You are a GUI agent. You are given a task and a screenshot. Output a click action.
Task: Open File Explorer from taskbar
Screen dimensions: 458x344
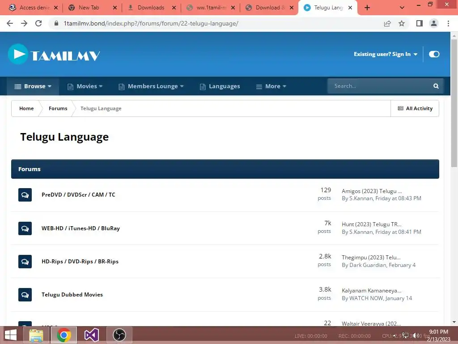(36, 335)
